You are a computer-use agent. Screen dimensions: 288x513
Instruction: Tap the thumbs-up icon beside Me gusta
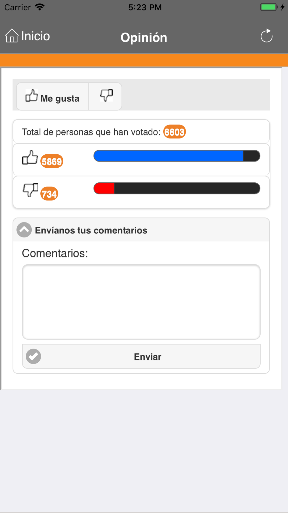tap(32, 96)
